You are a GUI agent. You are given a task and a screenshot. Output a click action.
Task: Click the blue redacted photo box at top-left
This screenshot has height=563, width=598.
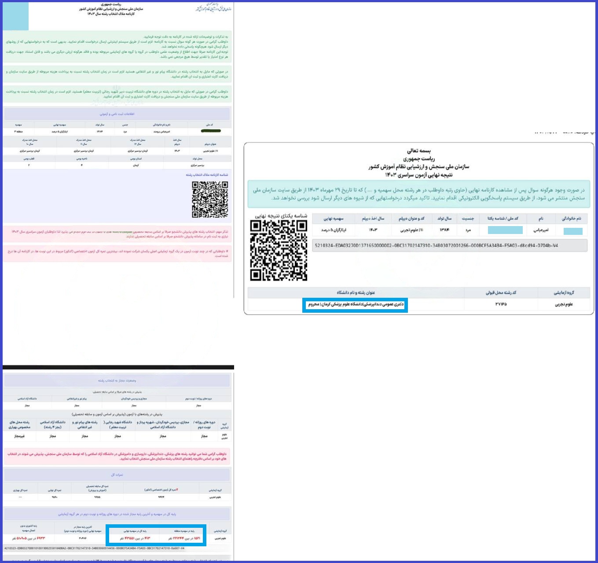pyautogui.click(x=15, y=16)
